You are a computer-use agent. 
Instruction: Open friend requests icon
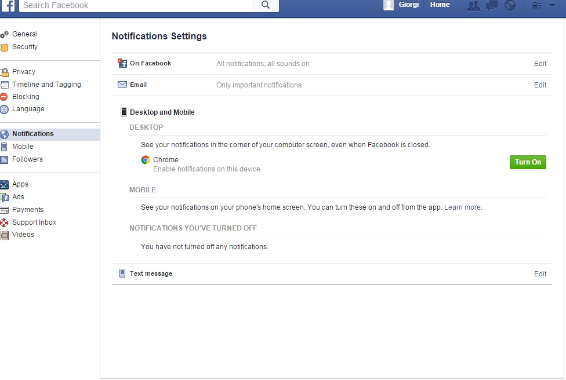(474, 6)
